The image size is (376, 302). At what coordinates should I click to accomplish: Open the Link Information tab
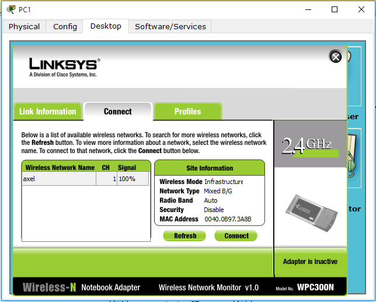pos(48,112)
